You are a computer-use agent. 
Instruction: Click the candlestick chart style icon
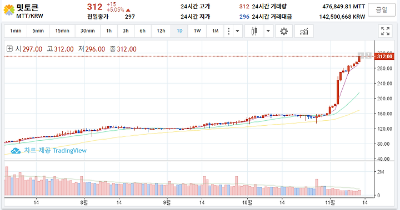tap(254, 31)
